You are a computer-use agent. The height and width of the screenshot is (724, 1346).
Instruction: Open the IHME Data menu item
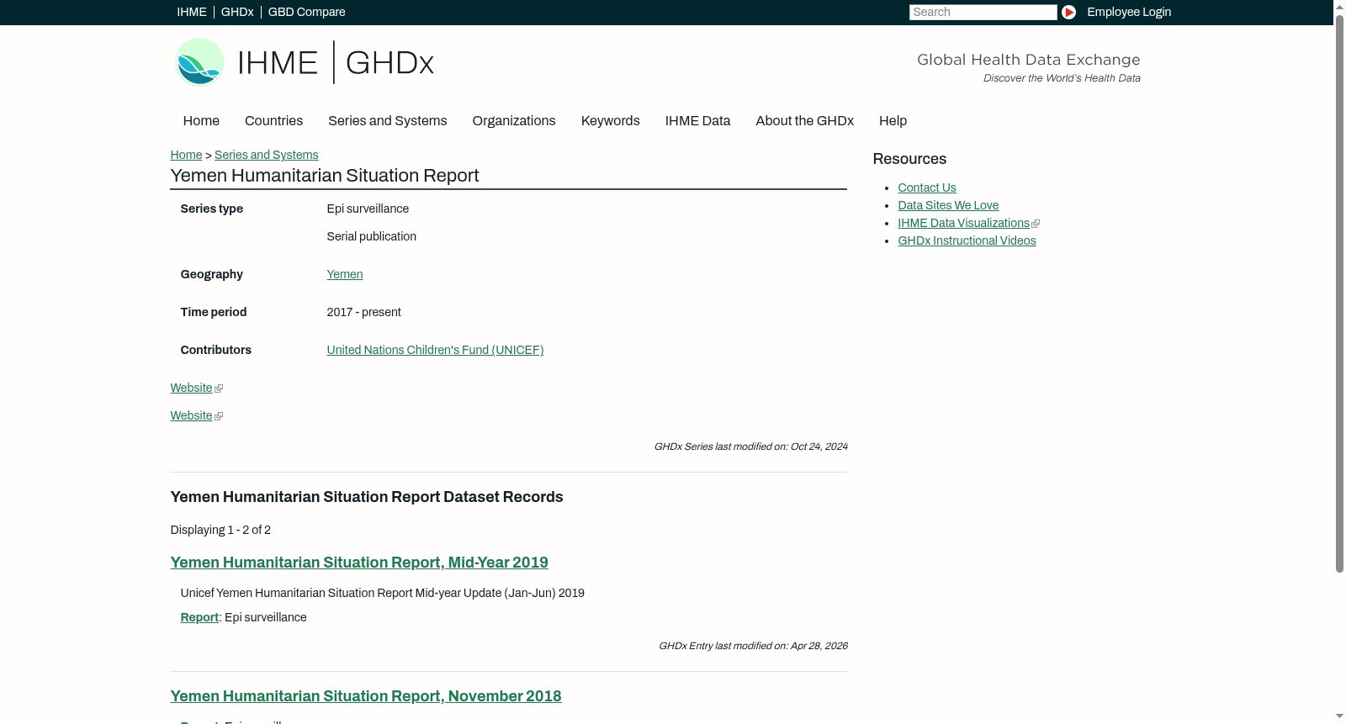[697, 121]
